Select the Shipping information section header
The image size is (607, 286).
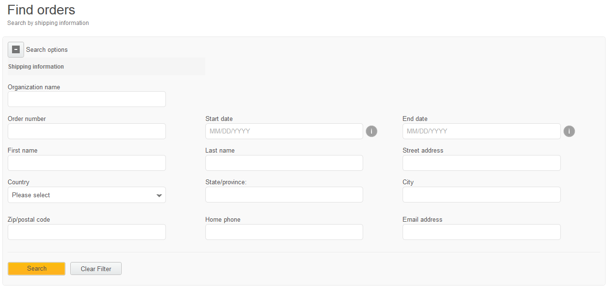pyautogui.click(x=36, y=66)
